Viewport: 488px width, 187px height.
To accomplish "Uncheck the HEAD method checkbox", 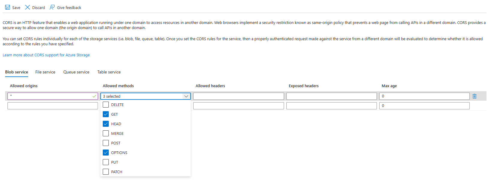I will [106, 124].
